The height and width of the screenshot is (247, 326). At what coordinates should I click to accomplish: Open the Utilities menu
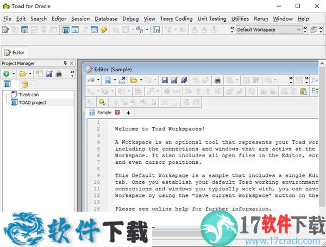coord(240,18)
